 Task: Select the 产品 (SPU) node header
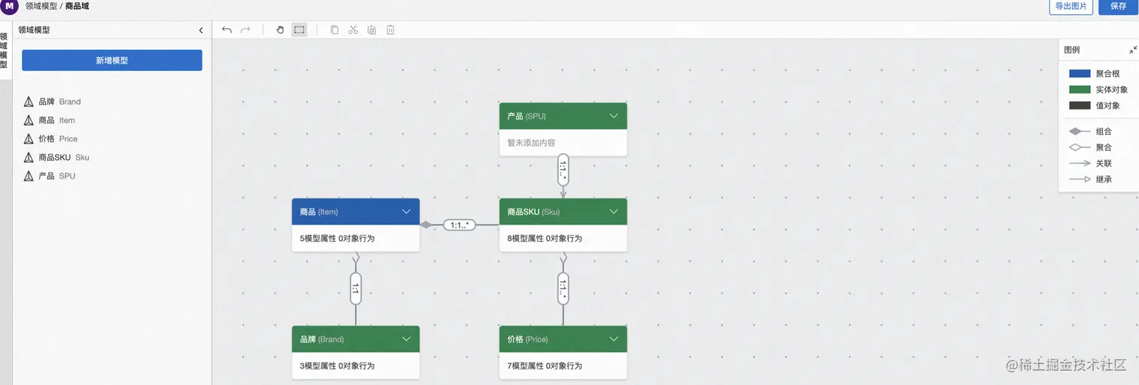pyautogui.click(x=563, y=116)
